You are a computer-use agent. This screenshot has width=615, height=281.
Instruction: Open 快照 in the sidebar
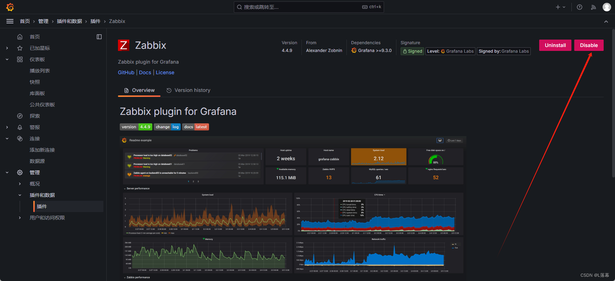tap(35, 82)
